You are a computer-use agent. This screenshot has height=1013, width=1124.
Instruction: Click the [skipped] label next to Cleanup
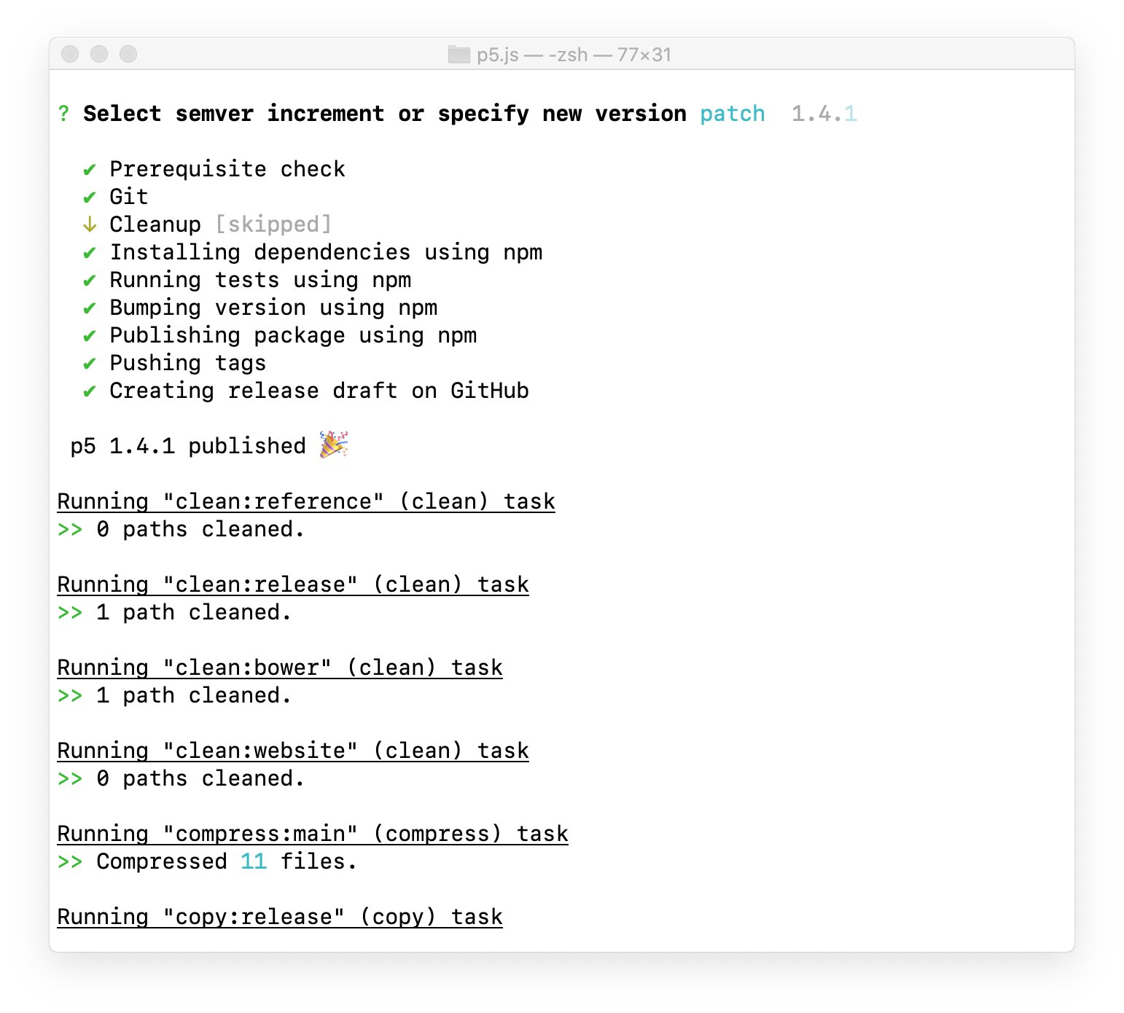click(273, 224)
